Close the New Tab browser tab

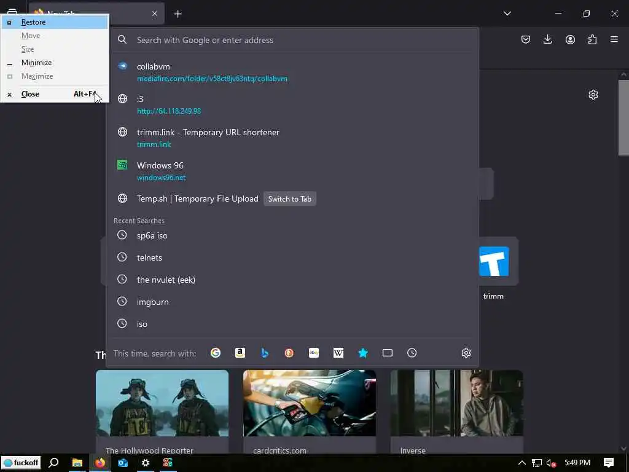point(155,14)
